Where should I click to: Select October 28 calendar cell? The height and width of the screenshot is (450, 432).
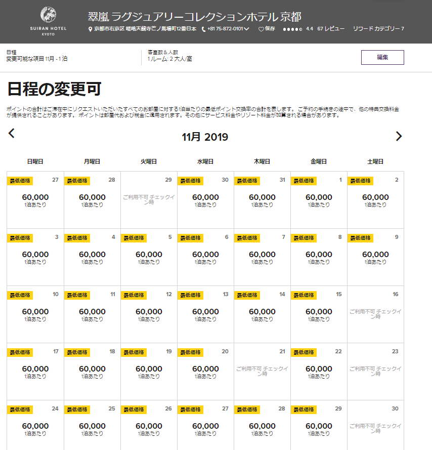click(92, 200)
